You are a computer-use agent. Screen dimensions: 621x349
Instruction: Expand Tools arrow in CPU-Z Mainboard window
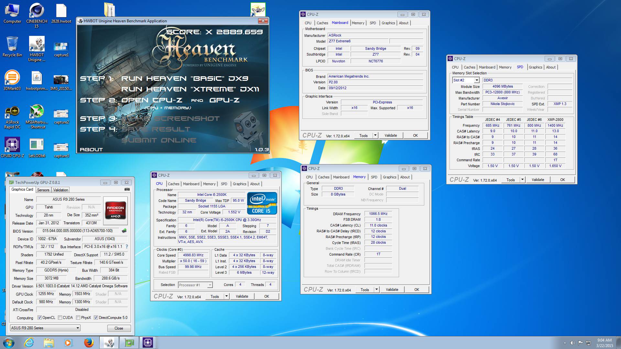pos(375,135)
